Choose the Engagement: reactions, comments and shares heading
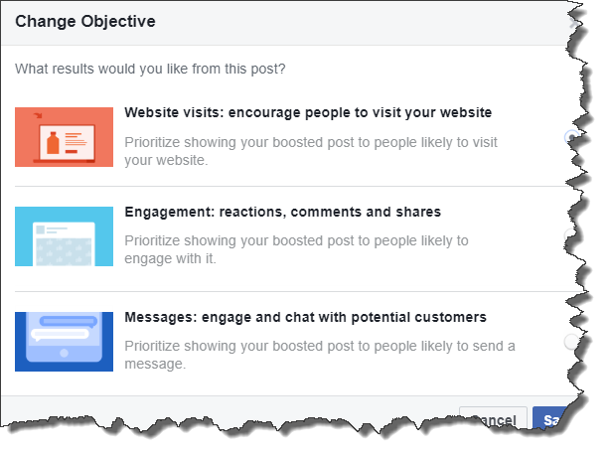This screenshot has width=611, height=456. coord(282,212)
